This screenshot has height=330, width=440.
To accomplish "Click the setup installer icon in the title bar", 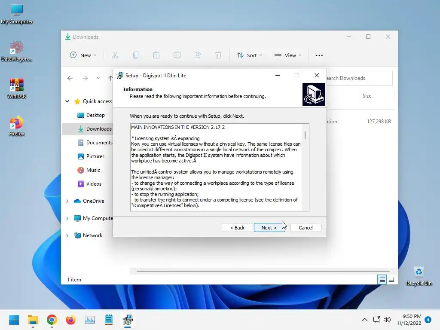I will pos(120,76).
